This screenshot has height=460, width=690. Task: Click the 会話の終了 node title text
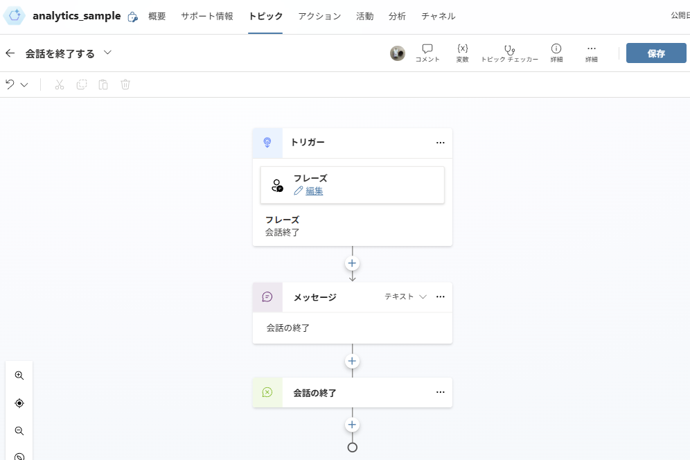pyautogui.click(x=315, y=393)
